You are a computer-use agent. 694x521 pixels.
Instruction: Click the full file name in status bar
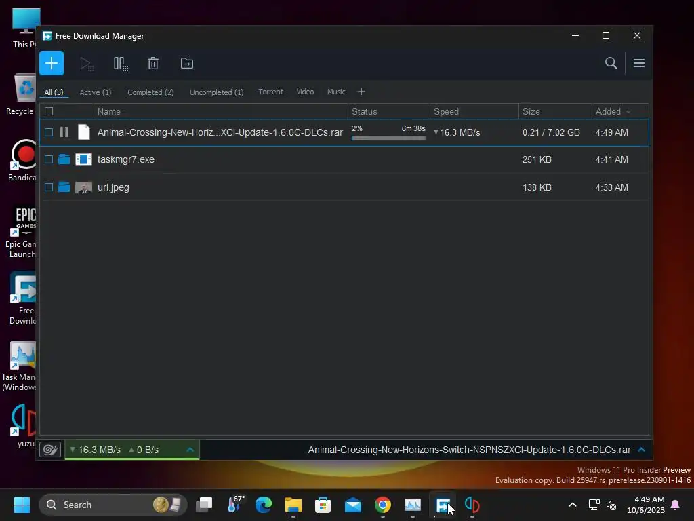point(469,450)
